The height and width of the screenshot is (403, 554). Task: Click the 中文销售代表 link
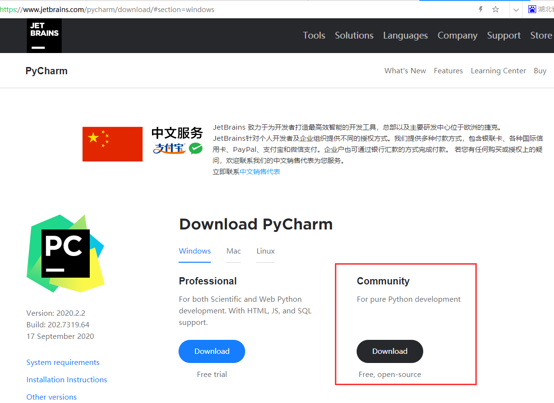click(x=260, y=172)
